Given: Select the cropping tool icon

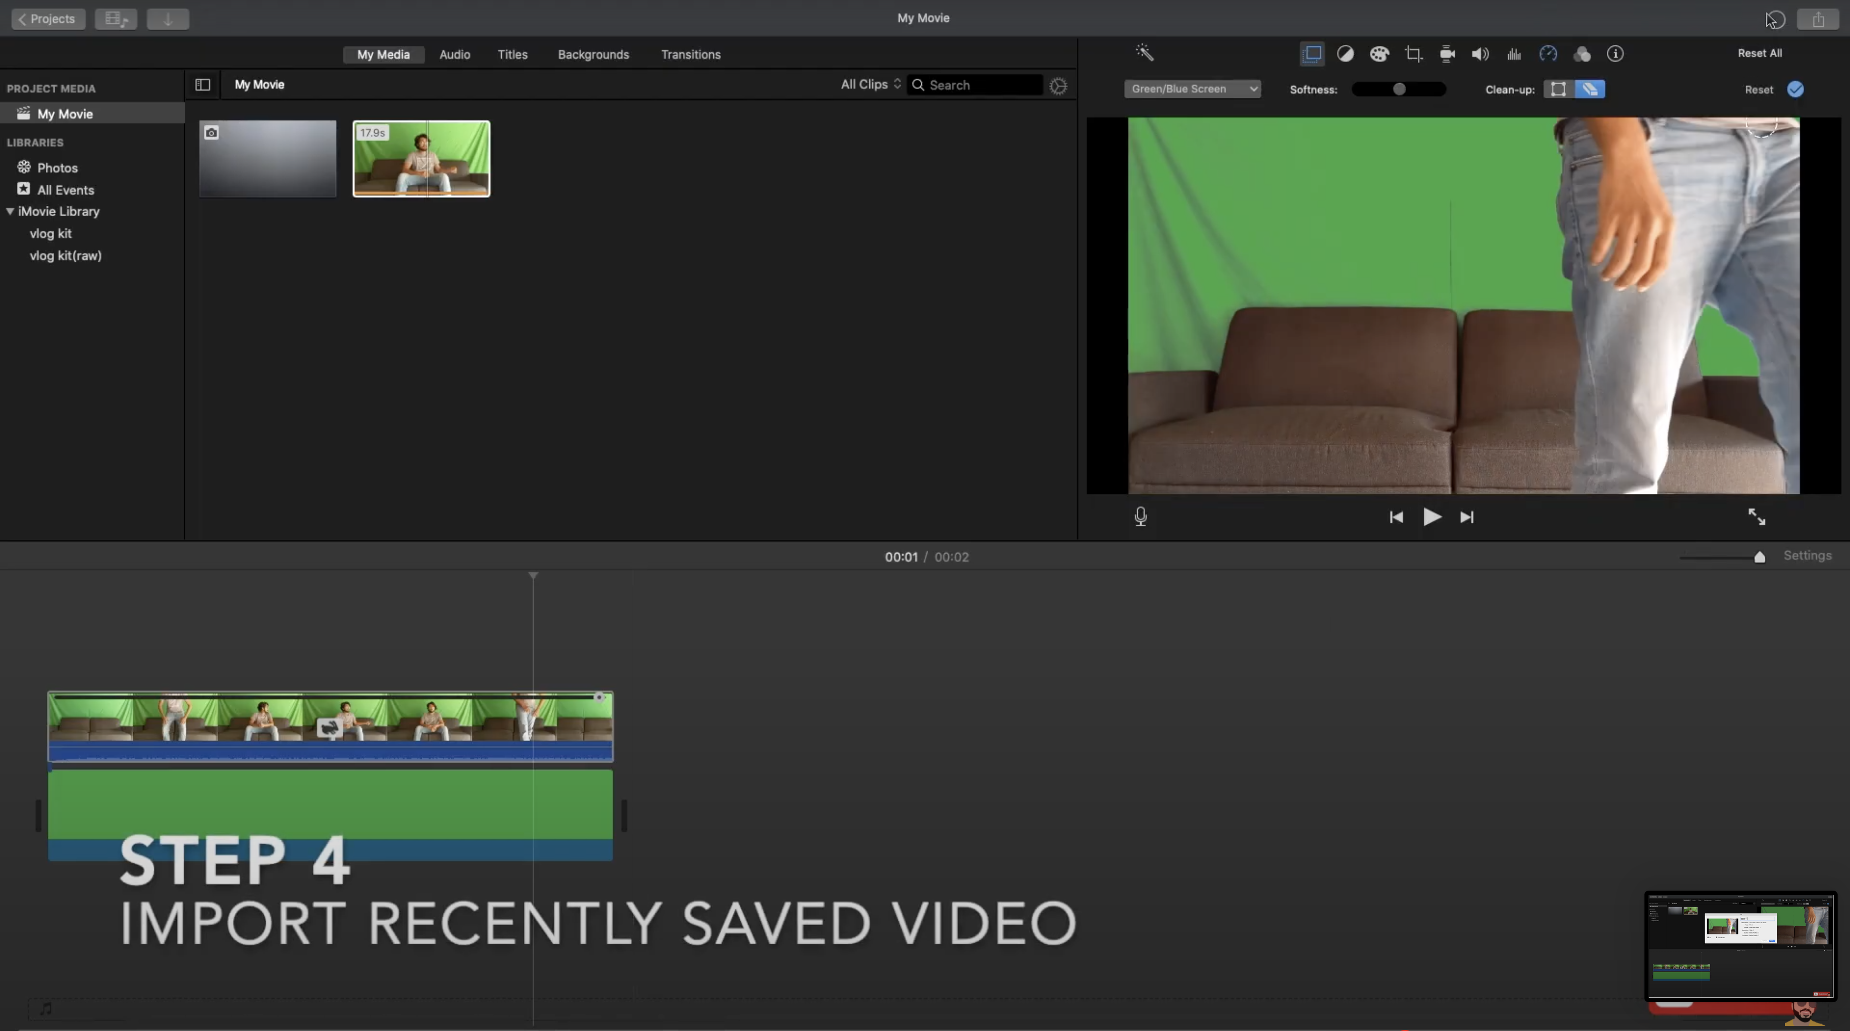Looking at the screenshot, I should click(1413, 54).
